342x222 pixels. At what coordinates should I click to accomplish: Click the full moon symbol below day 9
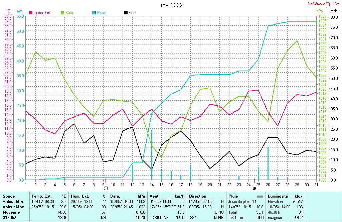pos(105,188)
